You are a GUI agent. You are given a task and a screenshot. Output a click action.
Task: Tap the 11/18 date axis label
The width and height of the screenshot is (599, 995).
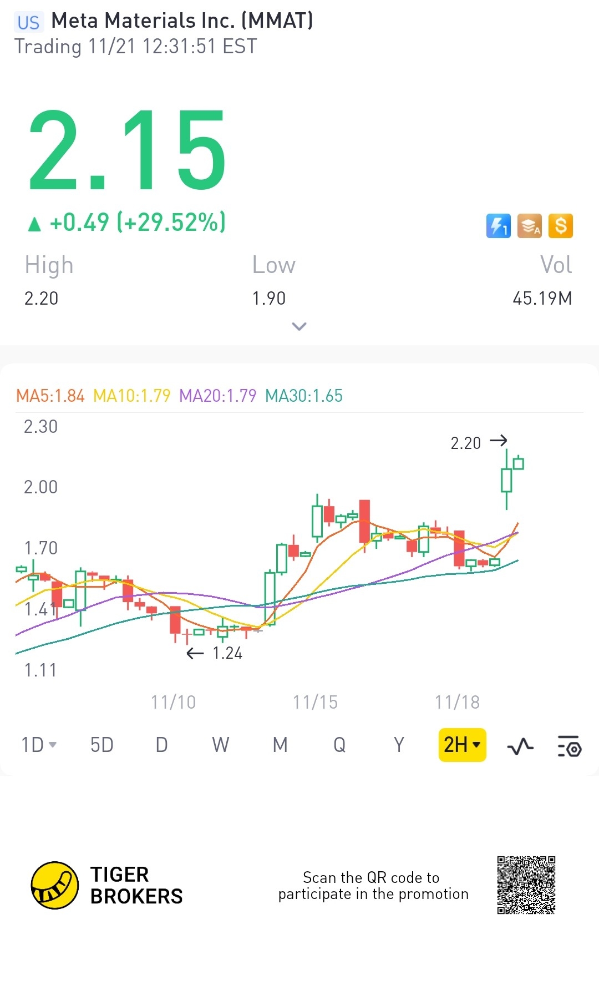tap(457, 702)
